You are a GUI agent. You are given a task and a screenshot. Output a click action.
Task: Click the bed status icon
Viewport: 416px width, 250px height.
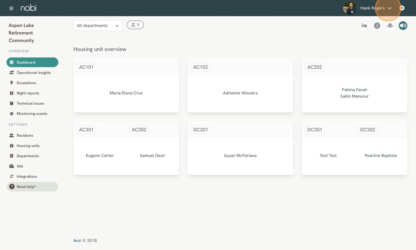coord(364,26)
